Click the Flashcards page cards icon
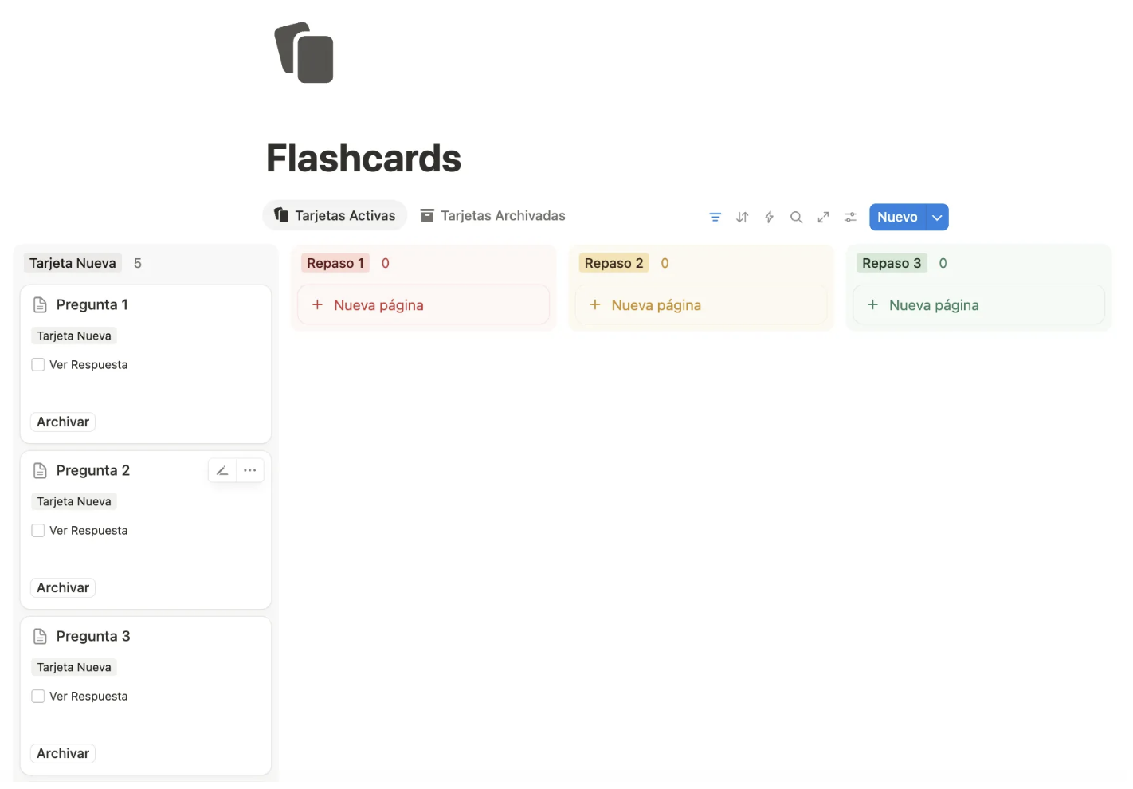The image size is (1133, 789). click(x=304, y=53)
